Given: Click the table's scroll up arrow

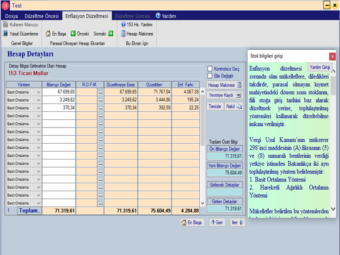Looking at the screenshot, I should pyautogui.click(x=203, y=92).
